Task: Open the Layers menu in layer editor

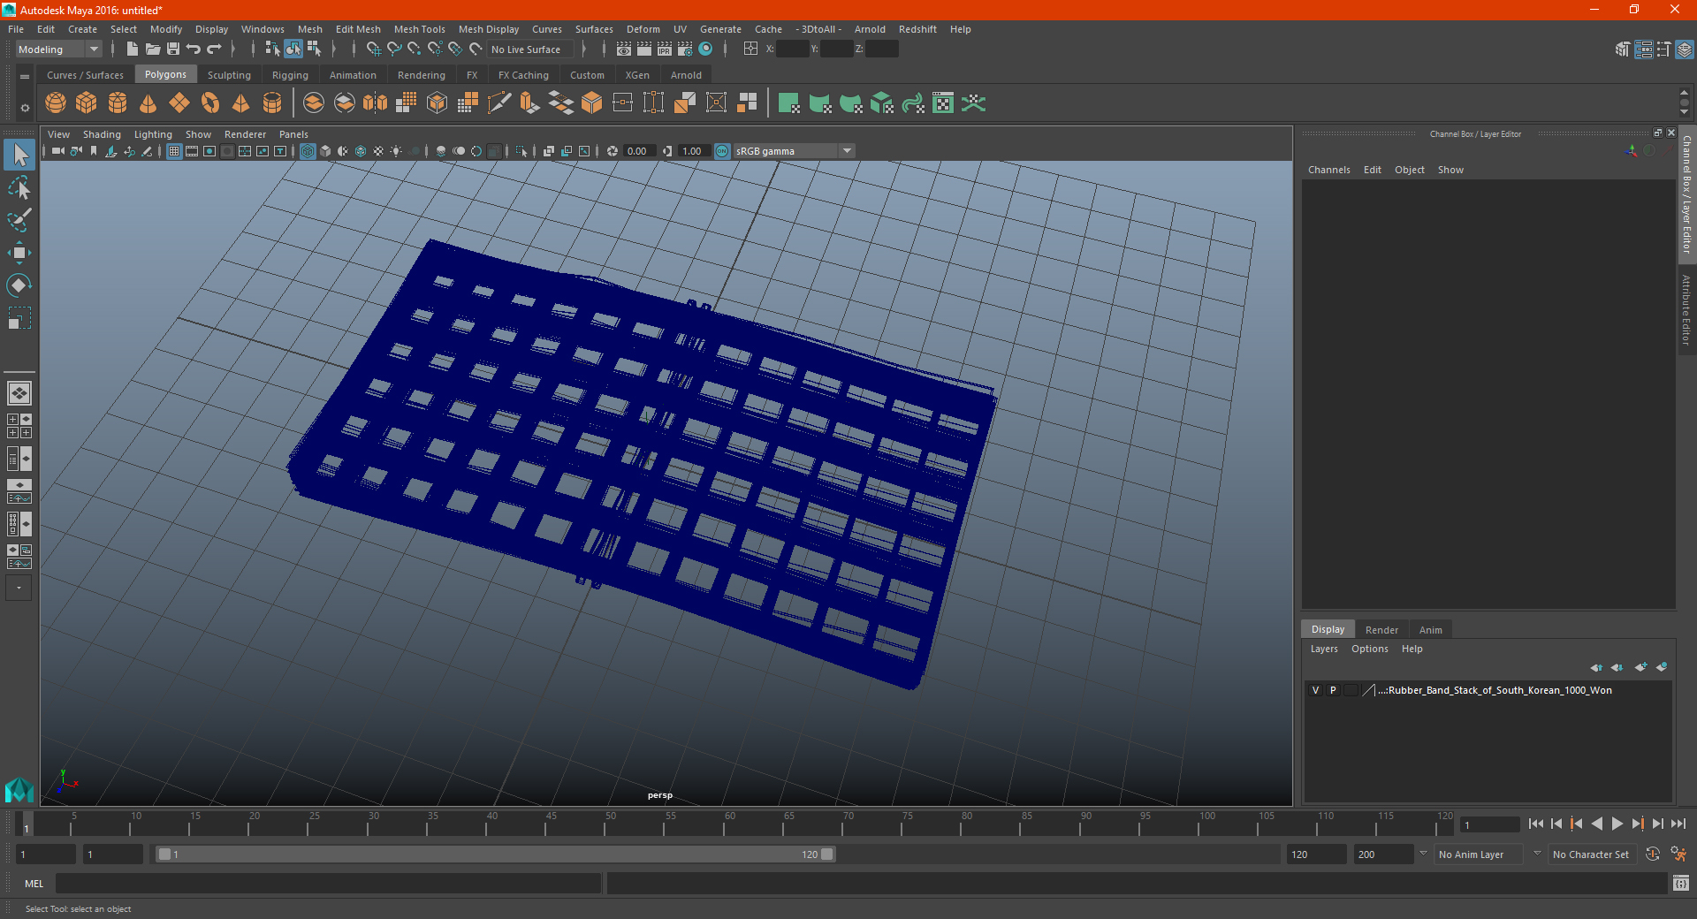Action: (x=1323, y=649)
